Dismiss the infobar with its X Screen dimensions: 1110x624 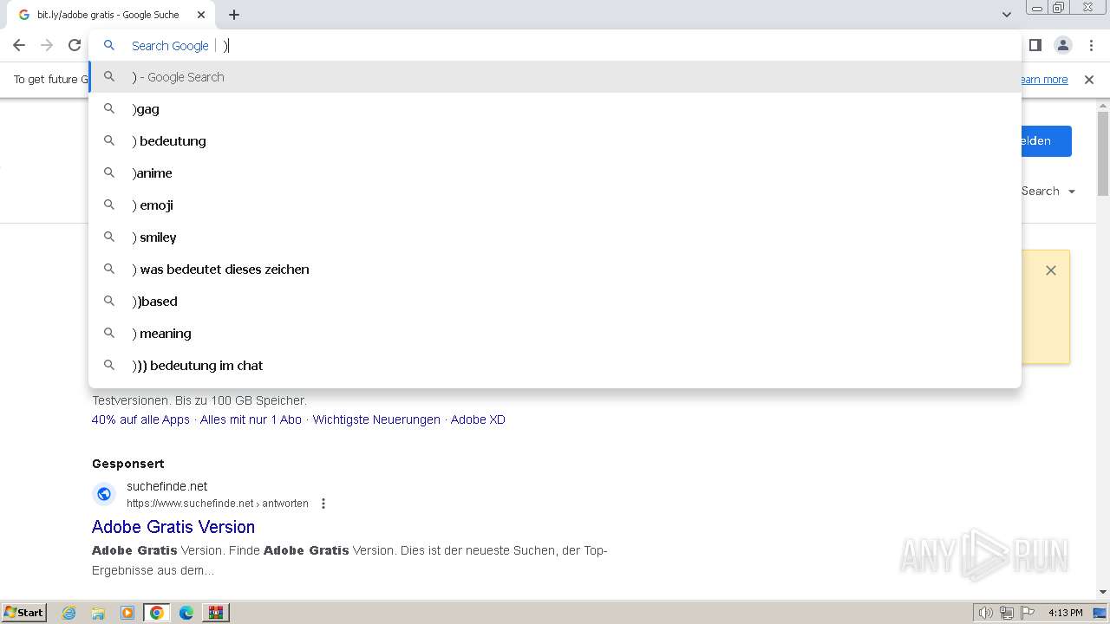pyautogui.click(x=1089, y=80)
